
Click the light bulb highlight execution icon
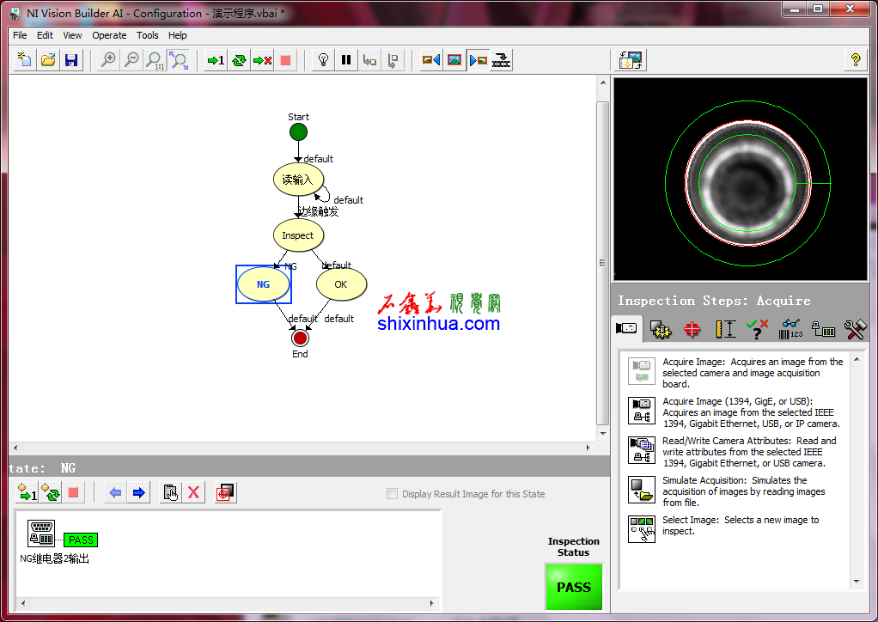pos(323,60)
